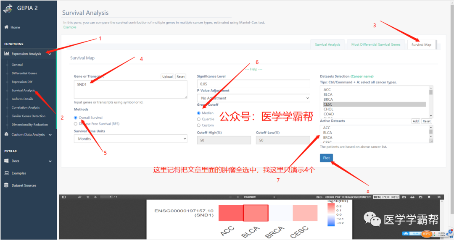Image resolution: width=454 pixels, height=240 pixels.
Task: Select the Custom group cutoff radio
Action: (x=198, y=125)
